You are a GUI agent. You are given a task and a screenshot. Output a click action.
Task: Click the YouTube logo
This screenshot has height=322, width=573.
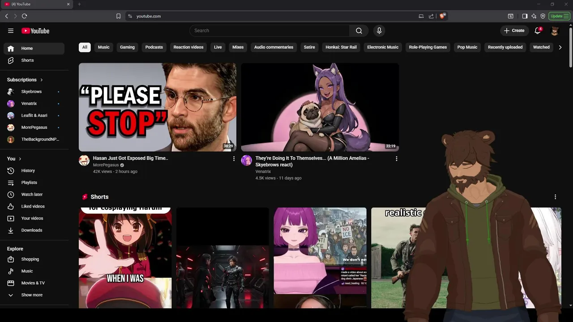pyautogui.click(x=35, y=31)
